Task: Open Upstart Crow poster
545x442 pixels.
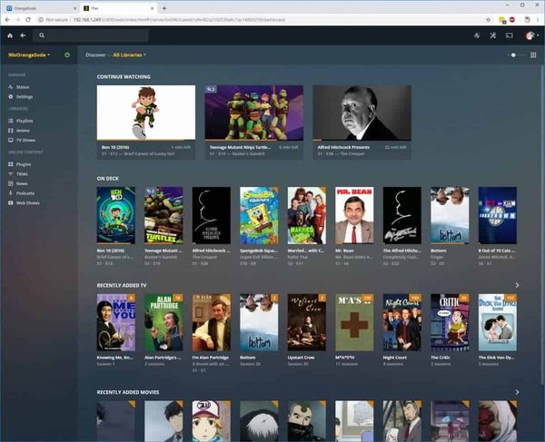Action: tap(307, 322)
